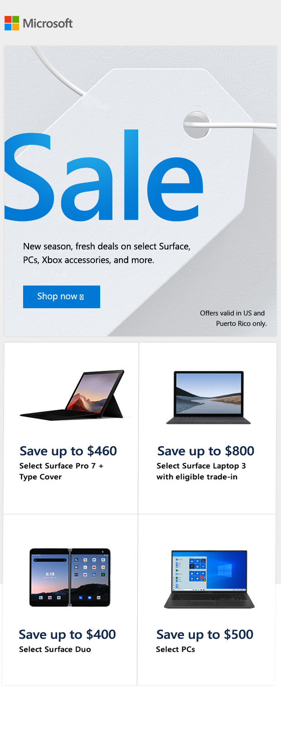Click the Shop now button
This screenshot has width=281, height=749.
[x=62, y=297]
